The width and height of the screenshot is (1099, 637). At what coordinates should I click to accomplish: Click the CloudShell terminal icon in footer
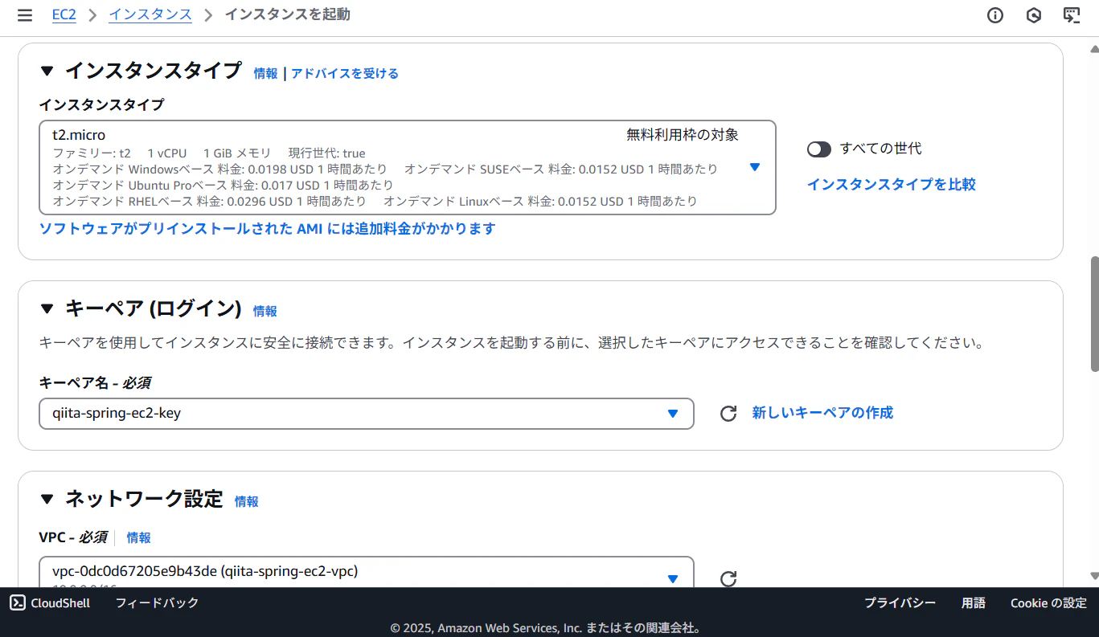point(18,603)
